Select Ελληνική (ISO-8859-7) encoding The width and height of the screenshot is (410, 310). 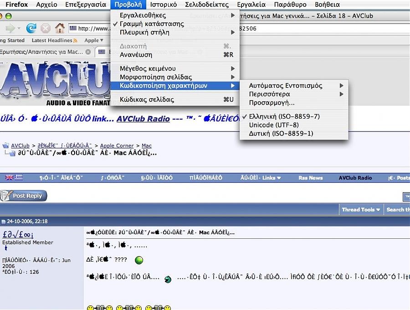[x=284, y=116]
